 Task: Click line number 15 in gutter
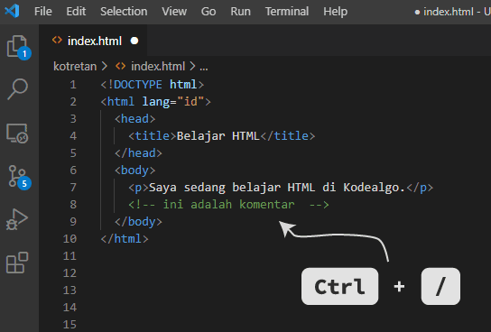tap(69, 324)
